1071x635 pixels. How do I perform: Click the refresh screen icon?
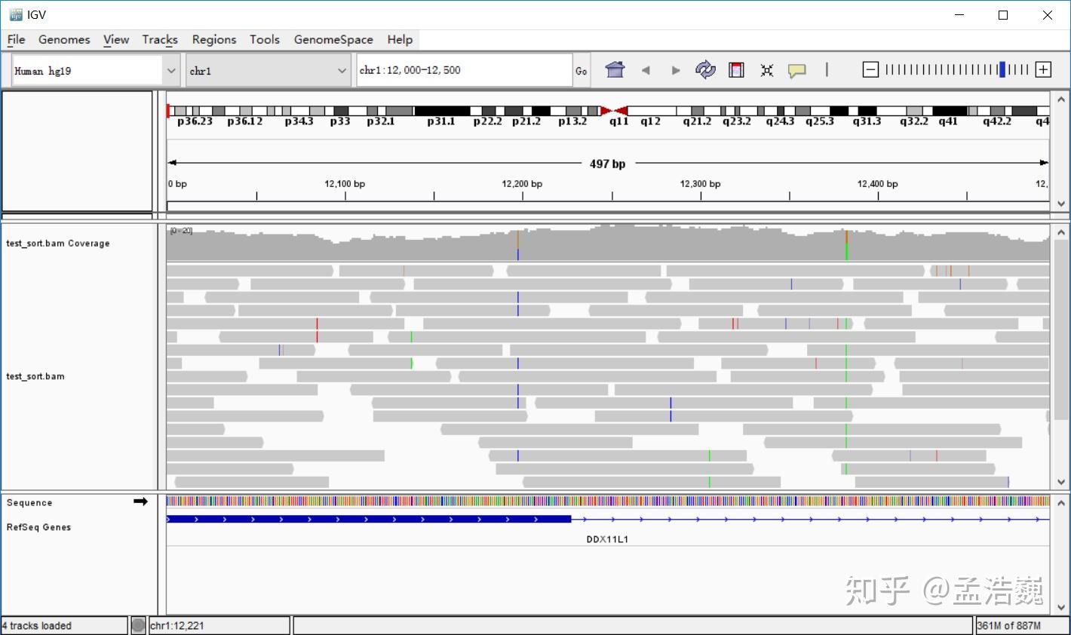pos(705,69)
